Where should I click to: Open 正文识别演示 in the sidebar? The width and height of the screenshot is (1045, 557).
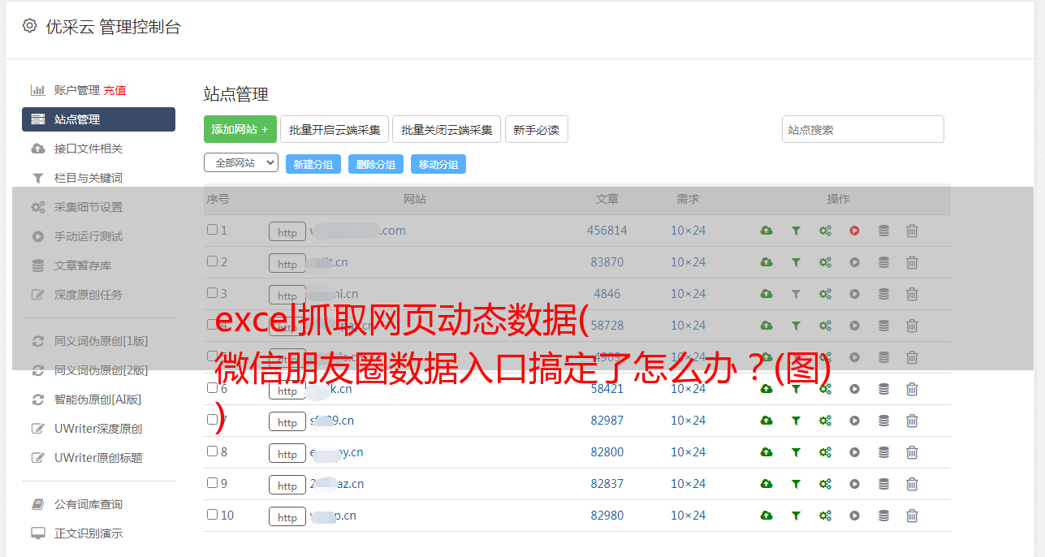(89, 533)
